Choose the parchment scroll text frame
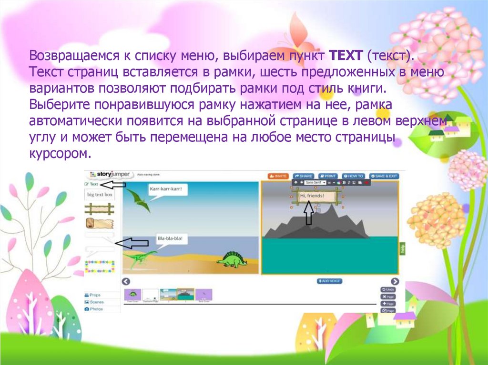Screen dimensions: 488x365 (100, 223)
